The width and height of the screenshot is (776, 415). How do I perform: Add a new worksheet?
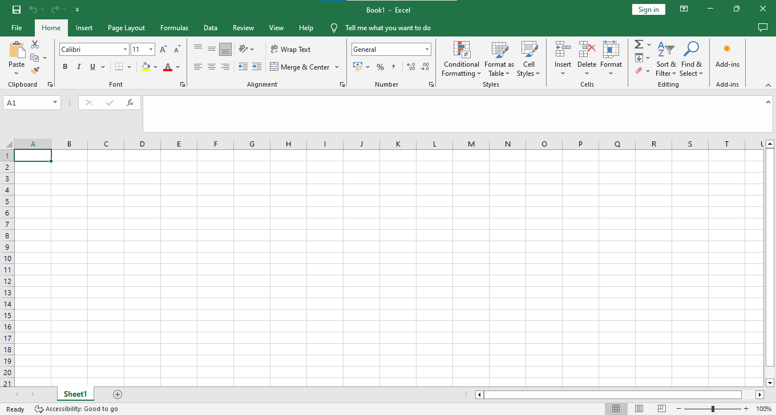click(117, 394)
